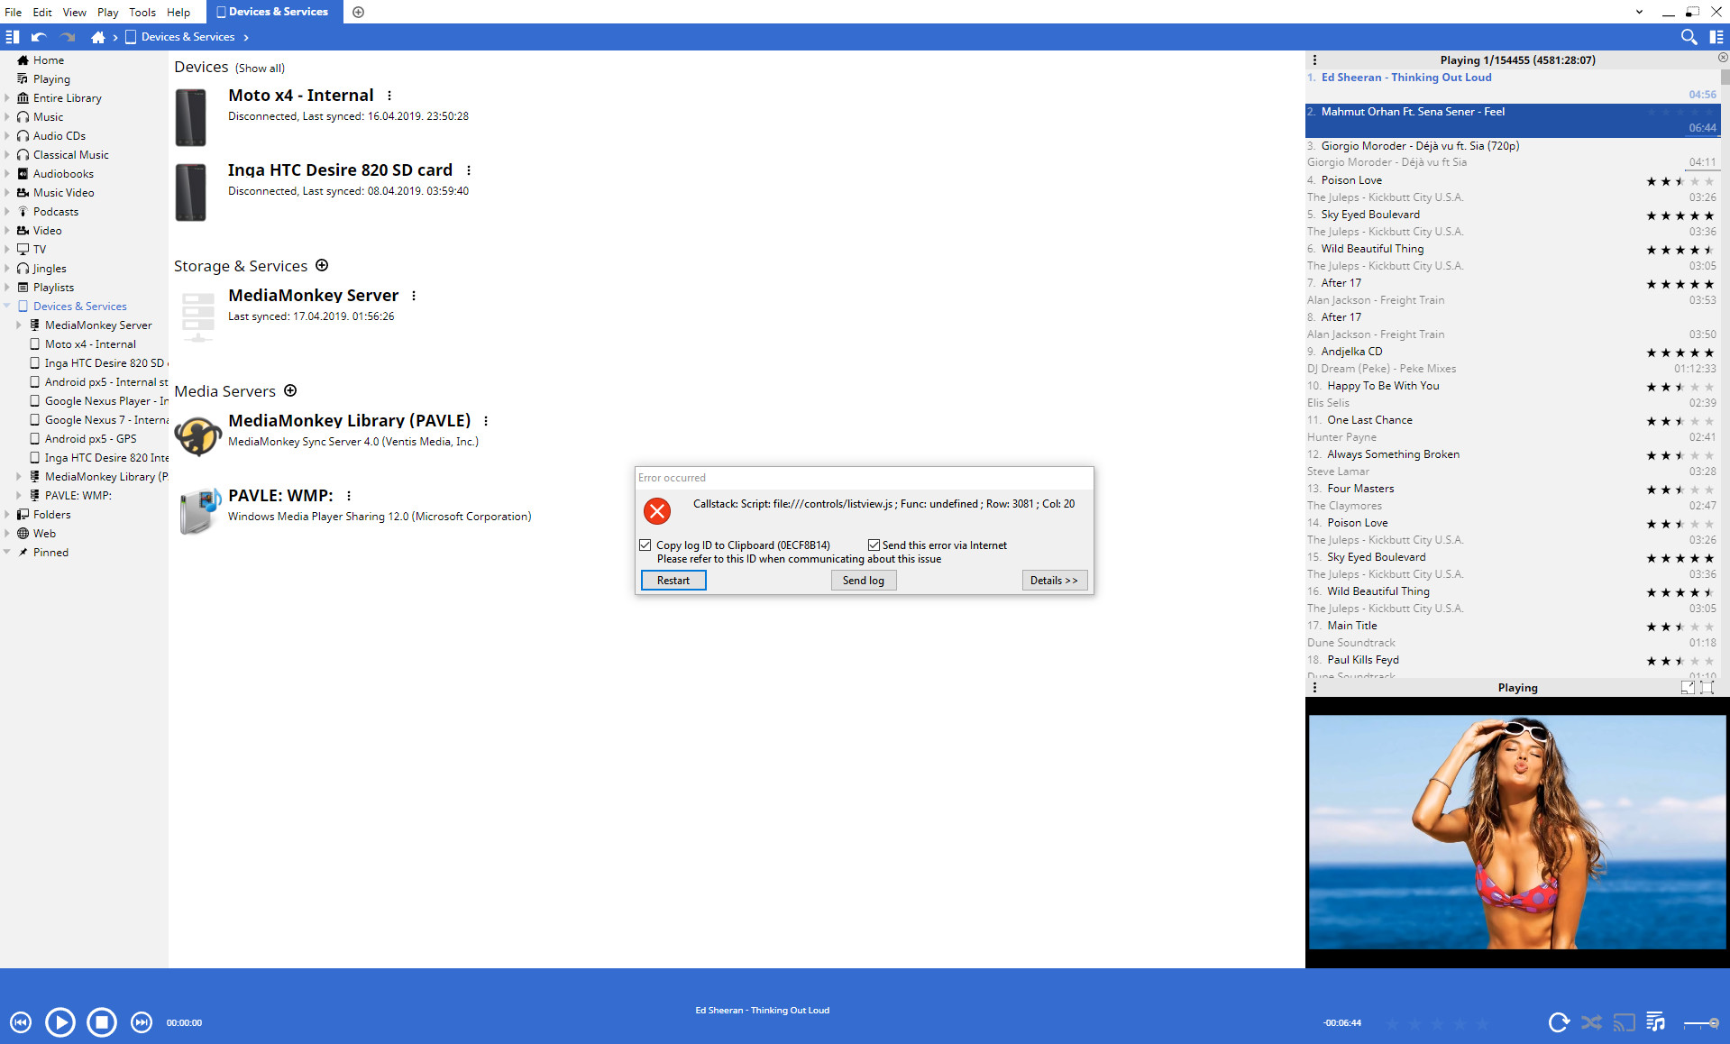Image resolution: width=1730 pixels, height=1044 pixels.
Task: Click the Restart button
Action: tap(673, 581)
